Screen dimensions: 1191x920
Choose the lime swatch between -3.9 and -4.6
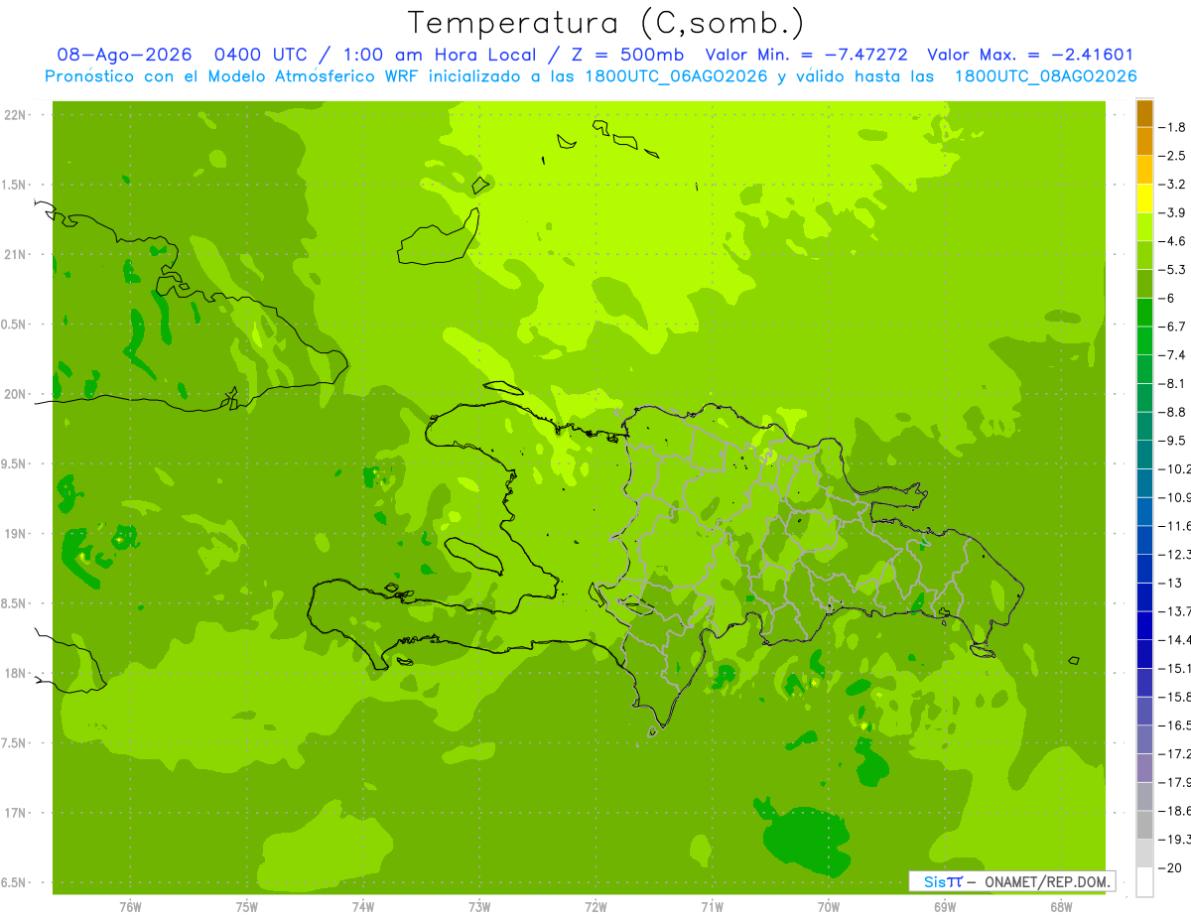click(1144, 227)
